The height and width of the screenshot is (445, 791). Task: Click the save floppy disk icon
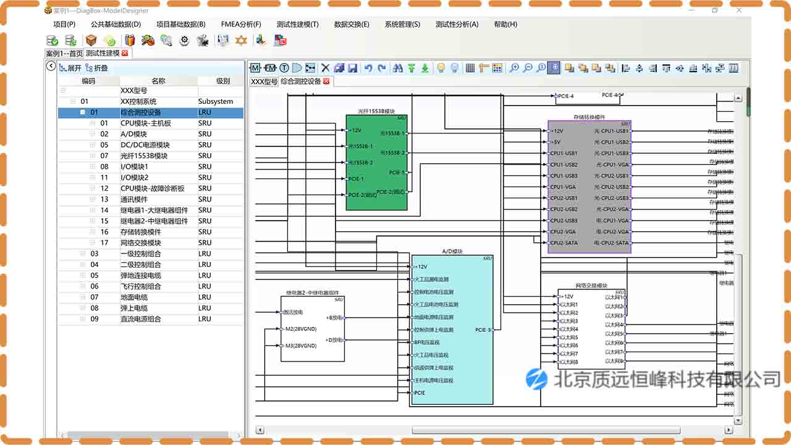coord(353,68)
